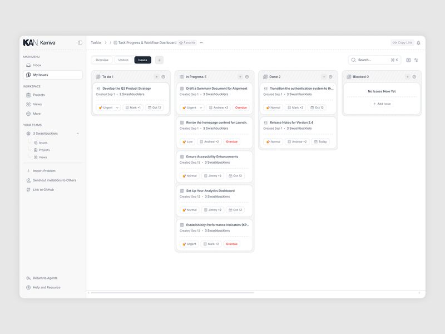The width and height of the screenshot is (445, 334).
Task: Open workspace Views in sidebar
Action: 53,104
